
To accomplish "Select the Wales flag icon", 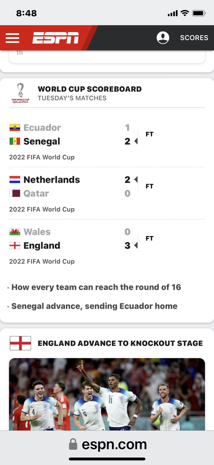I will [x=15, y=231].
